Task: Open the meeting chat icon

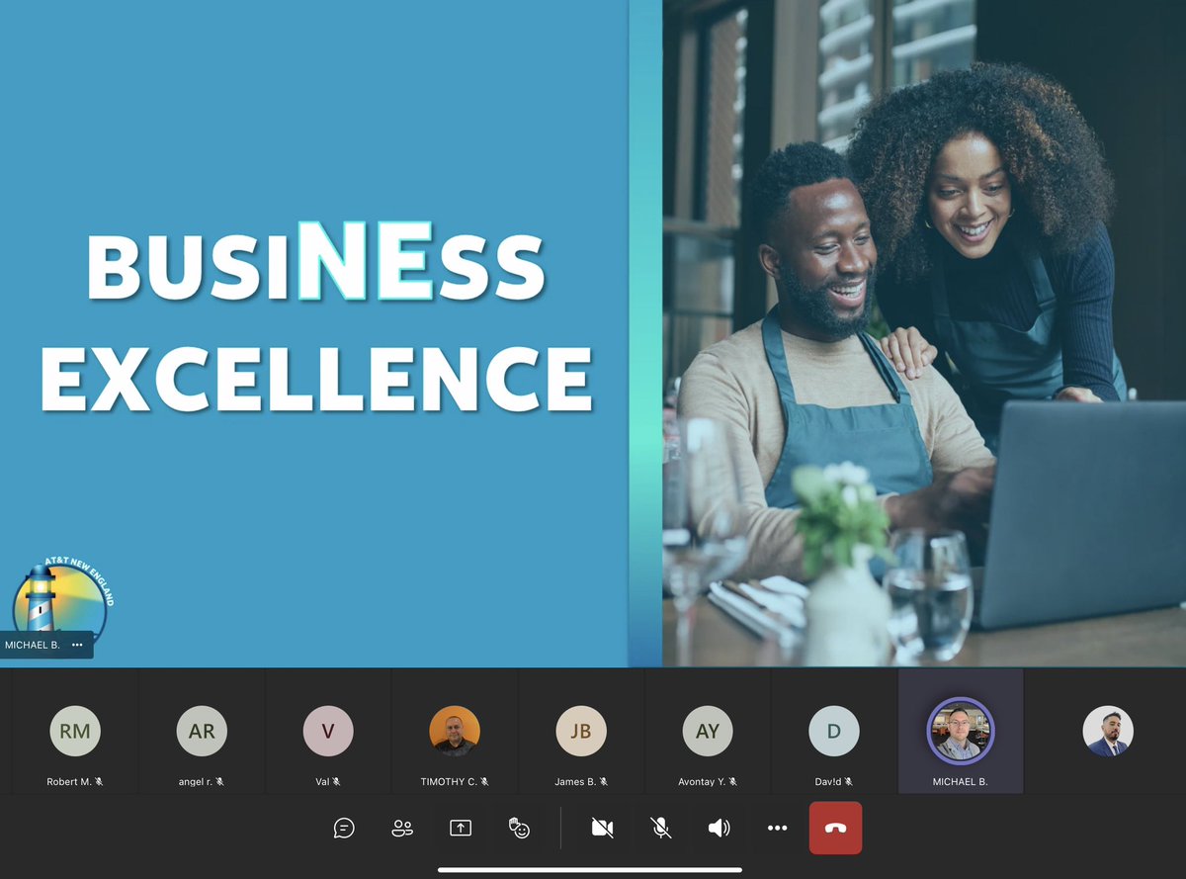Action: [344, 828]
